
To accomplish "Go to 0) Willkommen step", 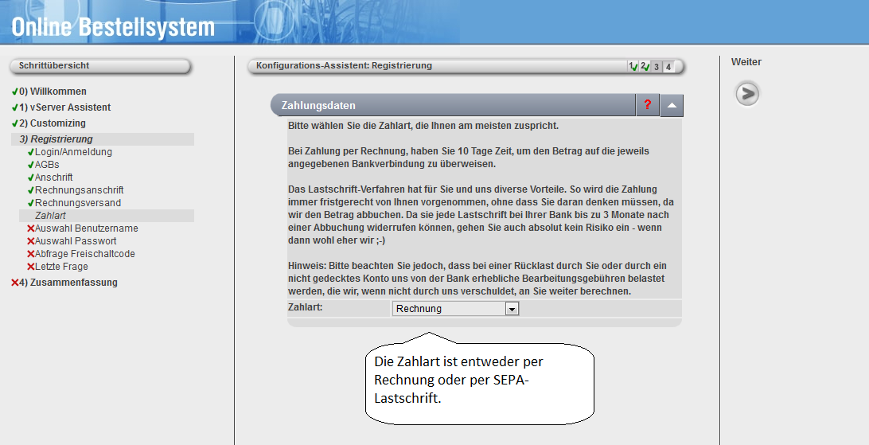I will pyautogui.click(x=53, y=92).
